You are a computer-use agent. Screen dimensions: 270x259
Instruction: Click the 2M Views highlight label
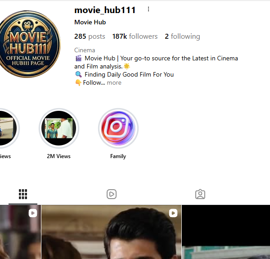pyautogui.click(x=58, y=156)
